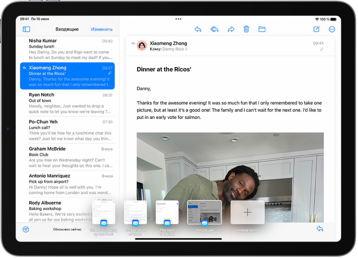Select Xiaomeng Zhong's Dinner at the Ricos' email
Screen dimensions: 358x258
67,76
